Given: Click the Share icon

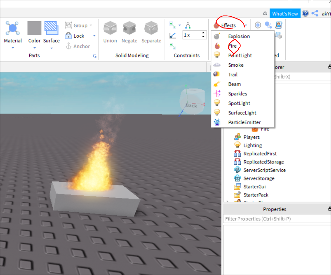Looking at the screenshot, I should [x=315, y=13].
